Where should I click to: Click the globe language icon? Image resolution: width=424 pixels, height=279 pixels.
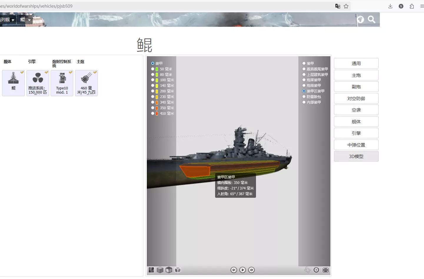click(x=360, y=19)
